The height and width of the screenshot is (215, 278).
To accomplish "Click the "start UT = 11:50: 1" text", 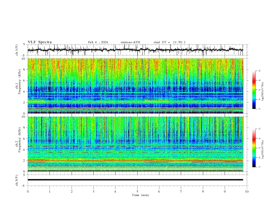I will pyautogui.click(x=170, y=42).
